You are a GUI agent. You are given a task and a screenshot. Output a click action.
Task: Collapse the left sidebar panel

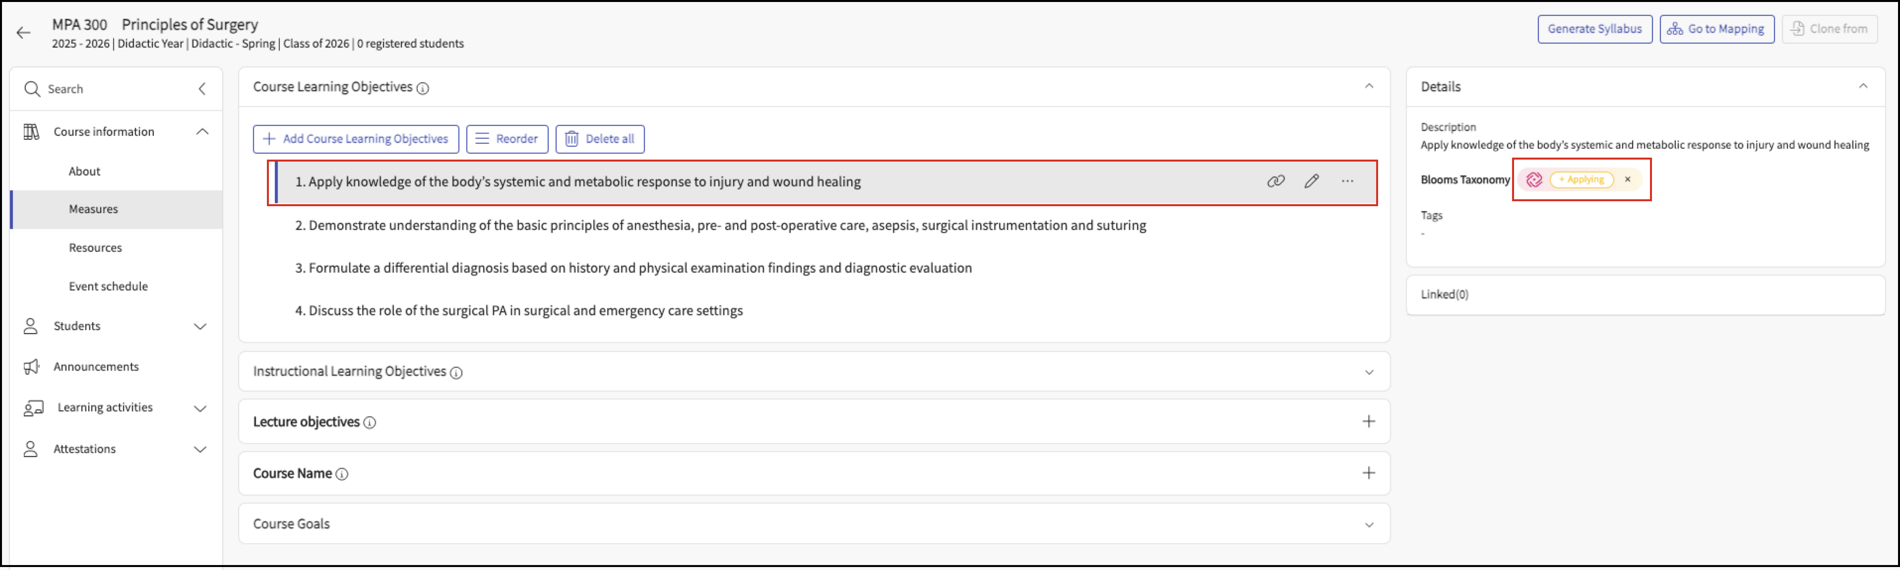(201, 89)
